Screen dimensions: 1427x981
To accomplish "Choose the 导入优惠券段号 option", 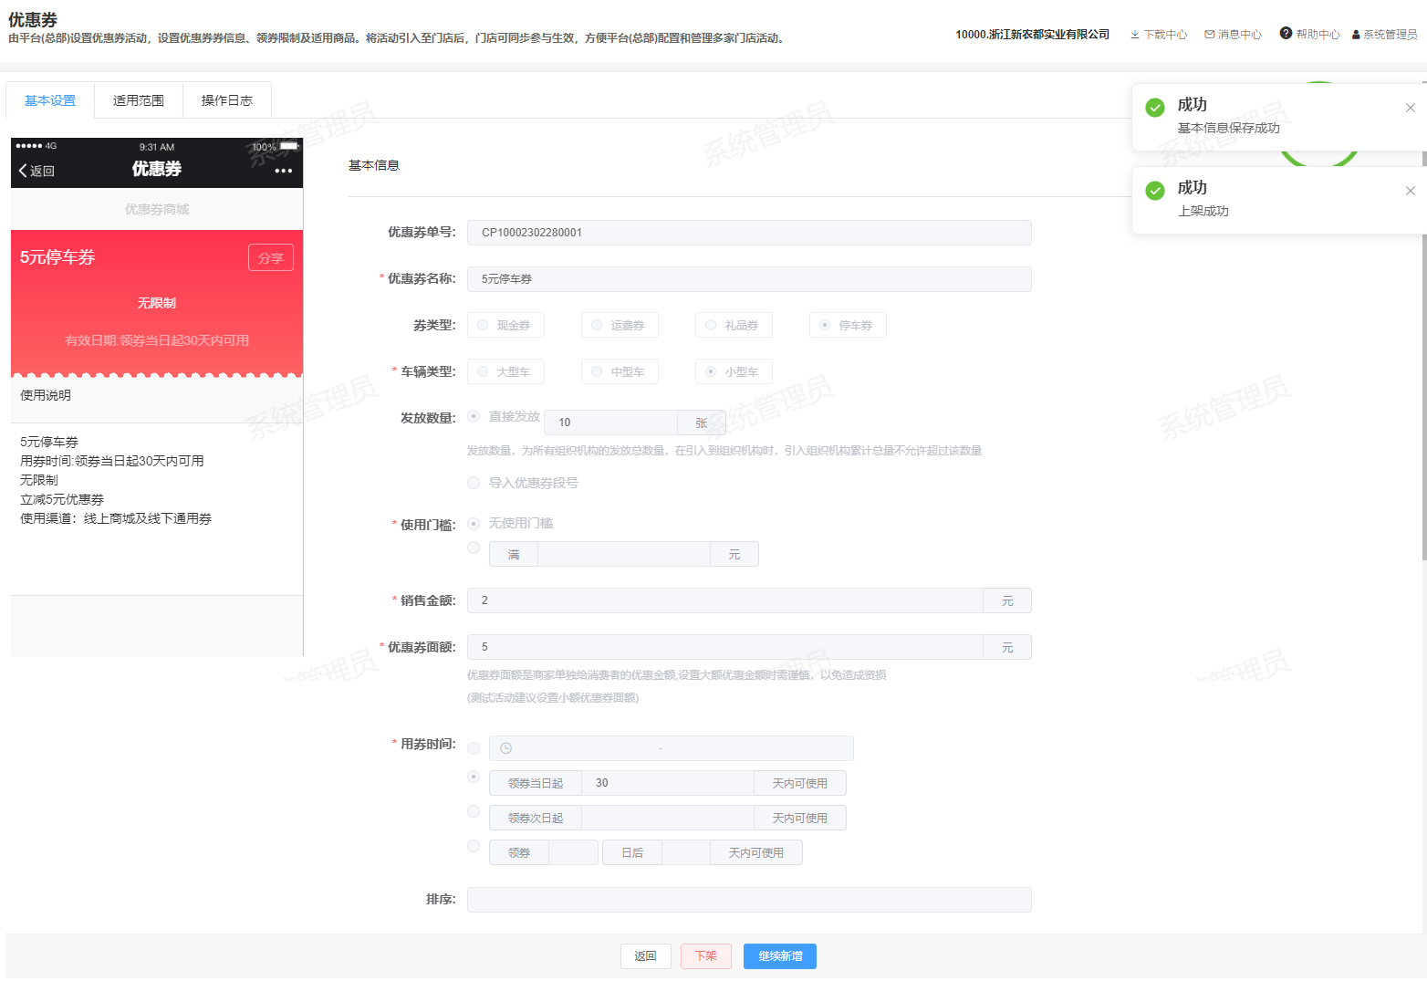I will click(474, 483).
